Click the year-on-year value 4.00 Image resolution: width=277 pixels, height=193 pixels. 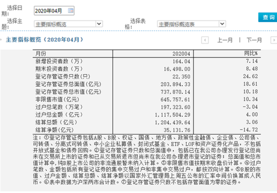click(x=252, y=114)
